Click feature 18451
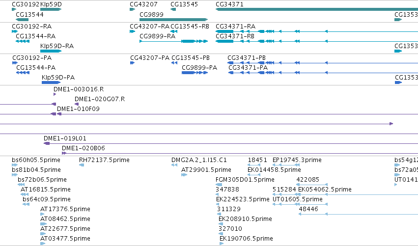Screen dimensions: 418x246 point(254,165)
